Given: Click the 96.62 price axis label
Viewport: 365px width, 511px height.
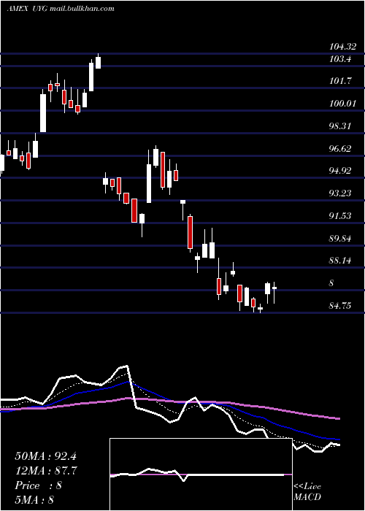Looking at the screenshot, I should click(340, 149).
